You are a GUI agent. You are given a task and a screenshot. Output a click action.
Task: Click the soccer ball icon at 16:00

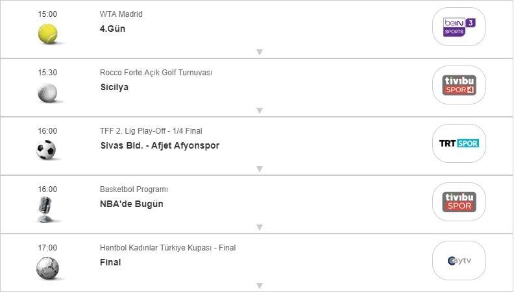pyautogui.click(x=47, y=151)
